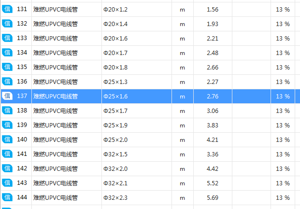Click price cell 2.21
Image resolution: width=300 pixels, height=209 pixels.
(213, 39)
